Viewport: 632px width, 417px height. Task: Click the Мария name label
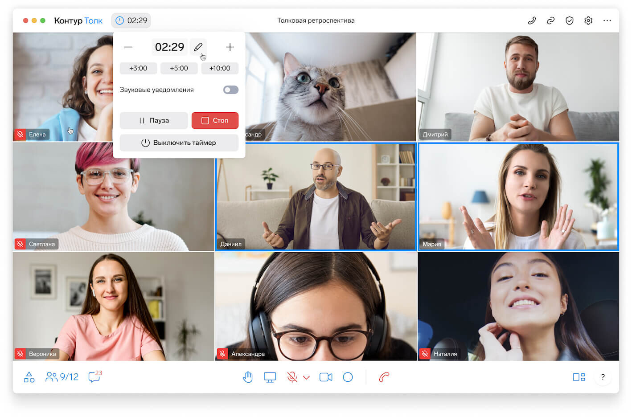pyautogui.click(x=432, y=244)
